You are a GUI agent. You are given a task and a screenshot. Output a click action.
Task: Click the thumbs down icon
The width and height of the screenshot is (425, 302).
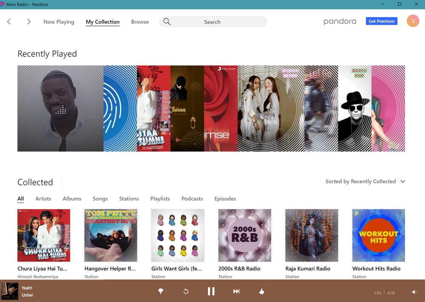coord(161,291)
